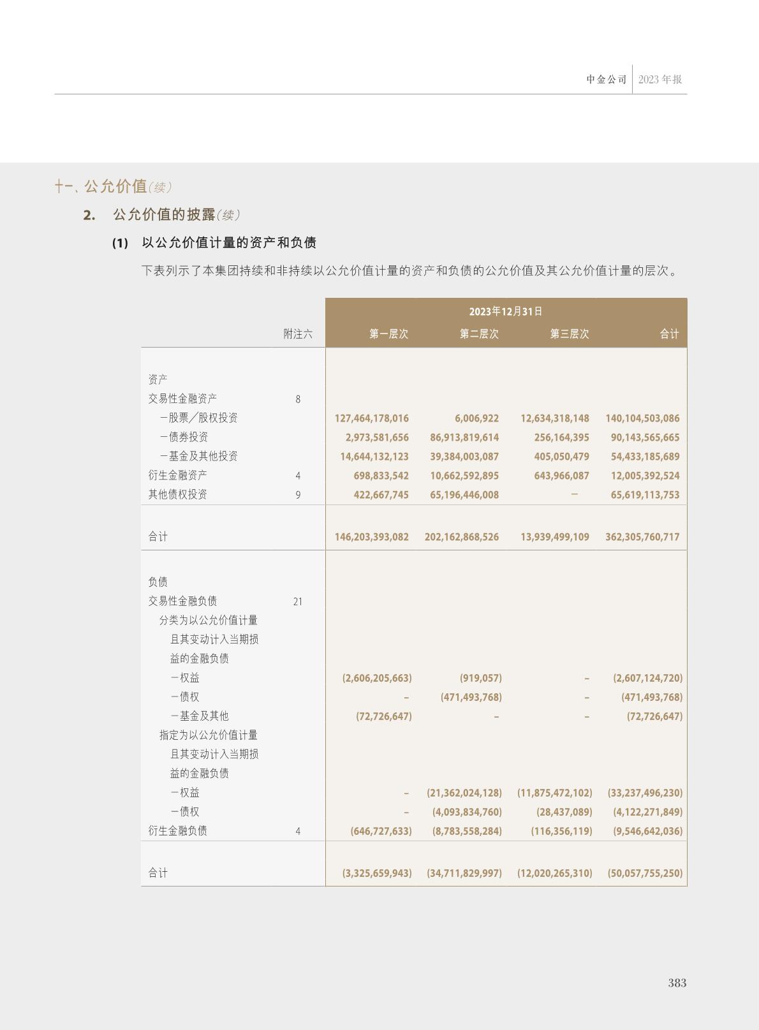Click the 2023年报 header label
This screenshot has height=1030, width=759.
(x=660, y=80)
